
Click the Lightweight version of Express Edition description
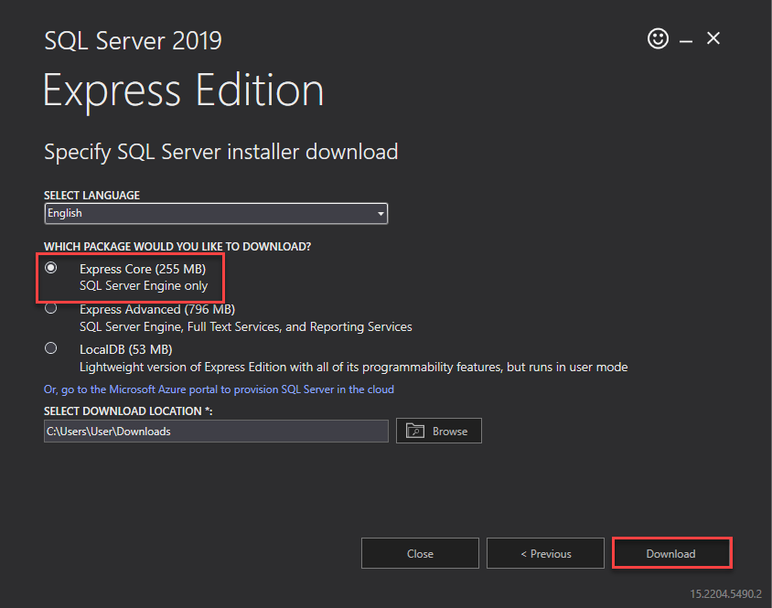[353, 368]
